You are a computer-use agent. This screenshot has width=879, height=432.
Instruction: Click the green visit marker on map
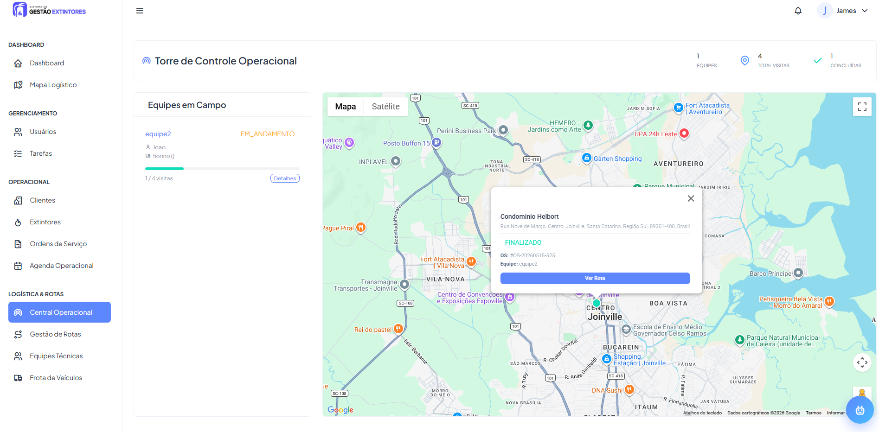click(x=597, y=303)
